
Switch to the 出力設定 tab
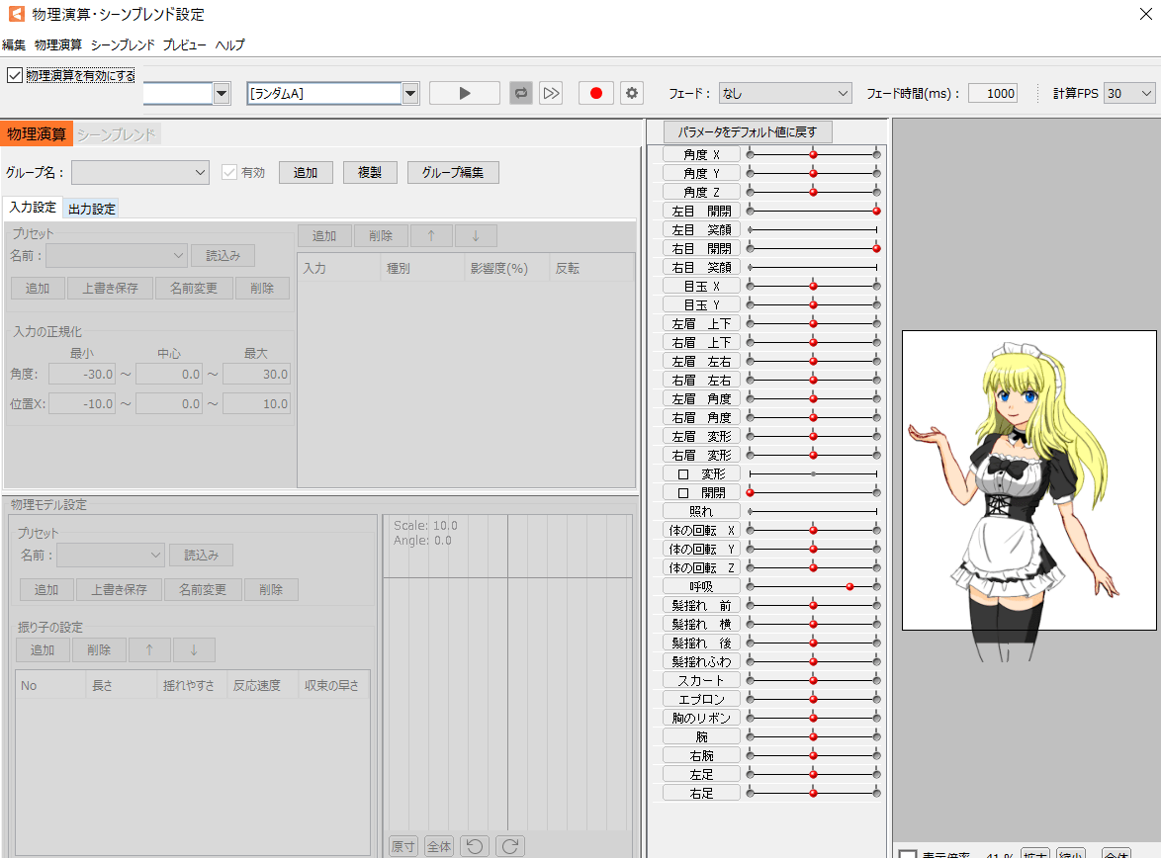click(x=91, y=209)
